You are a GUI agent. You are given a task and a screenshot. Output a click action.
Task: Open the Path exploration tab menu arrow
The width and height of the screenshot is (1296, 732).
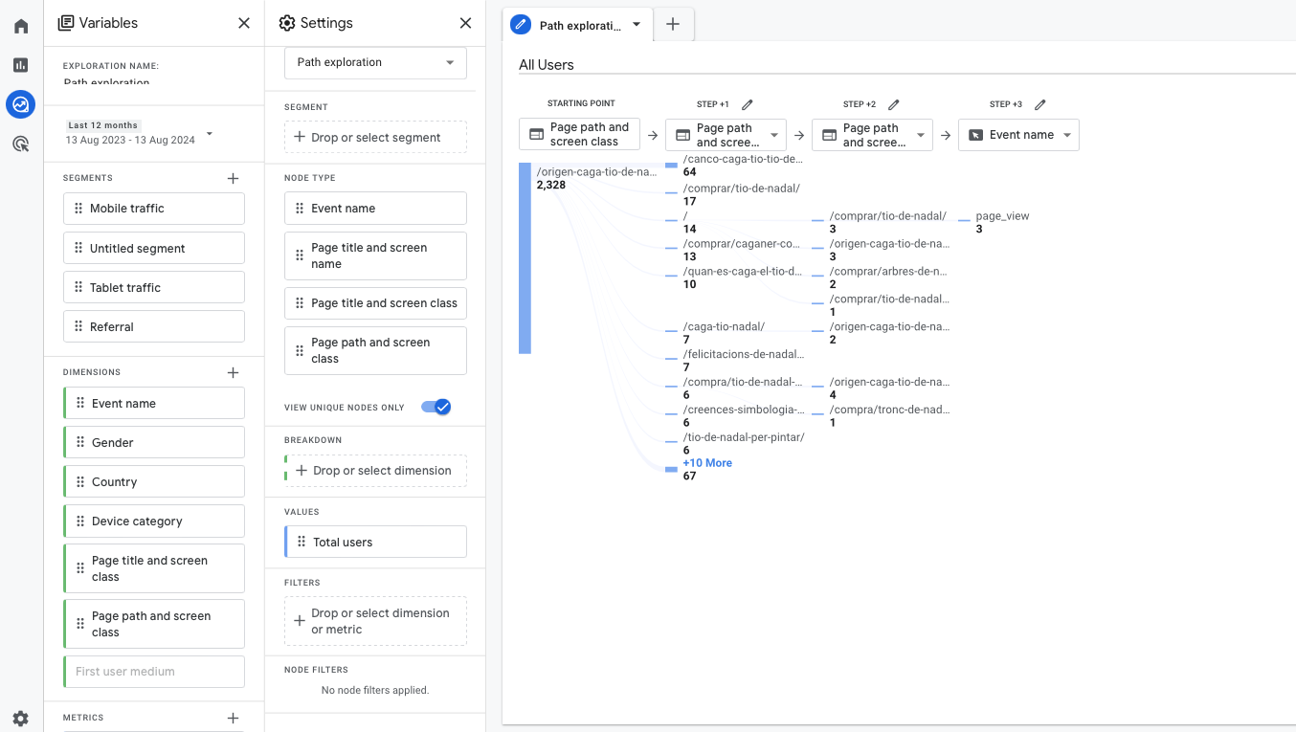tap(637, 25)
